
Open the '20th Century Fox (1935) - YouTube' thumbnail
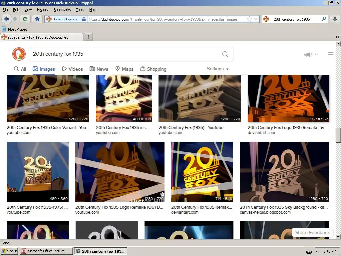(200, 98)
